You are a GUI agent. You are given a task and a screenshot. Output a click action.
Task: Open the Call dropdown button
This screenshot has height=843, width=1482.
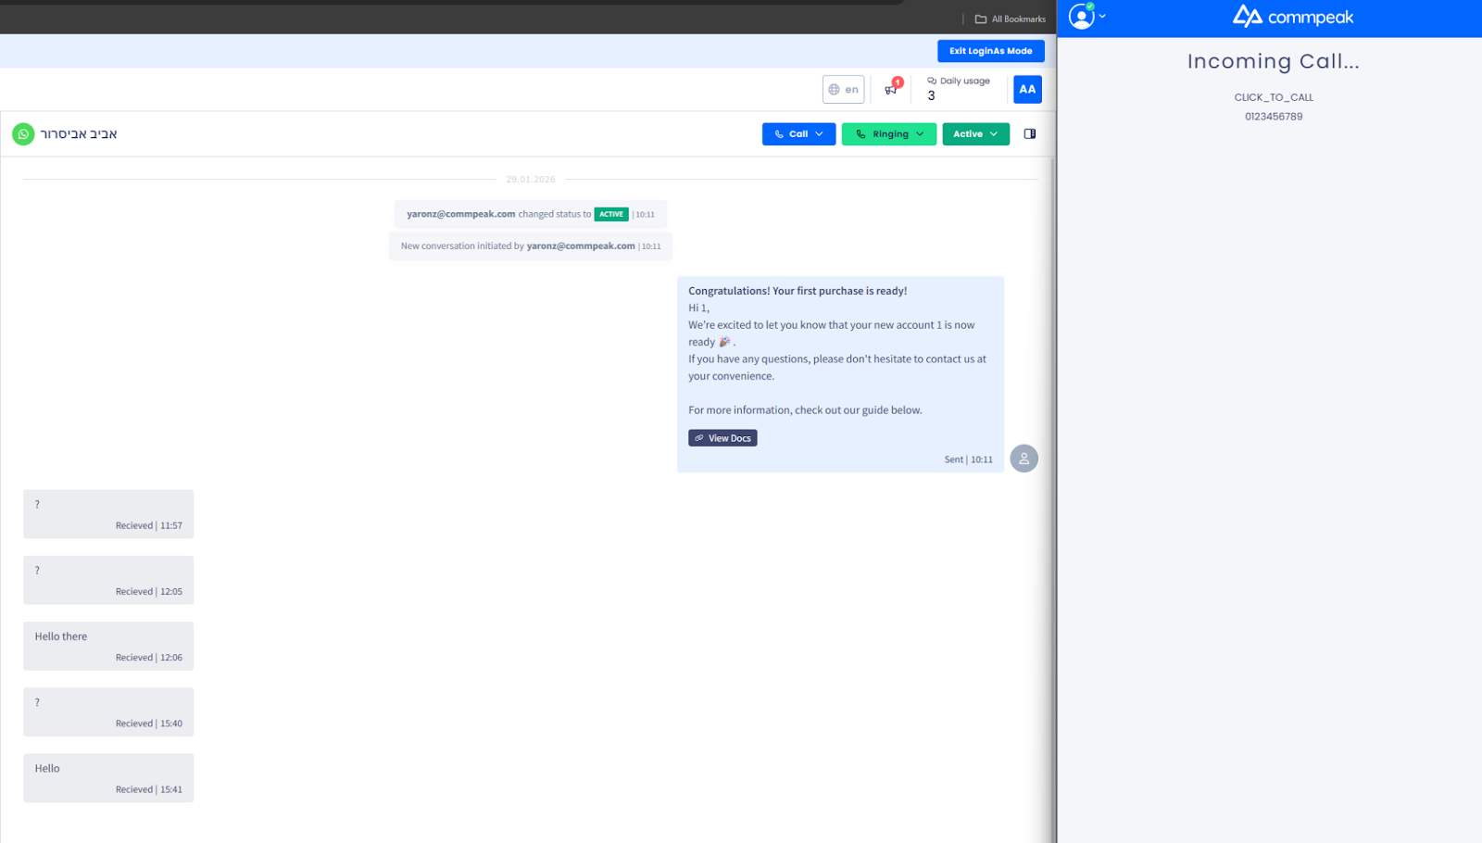tap(799, 134)
